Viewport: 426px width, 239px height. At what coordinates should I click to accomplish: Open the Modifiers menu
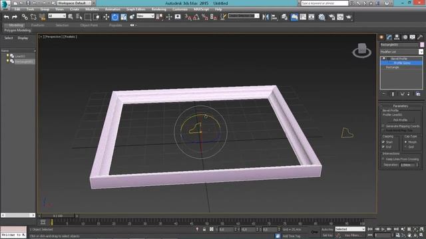click(x=92, y=9)
